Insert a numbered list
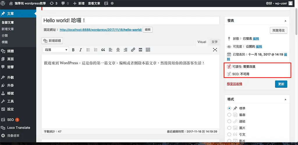Viewport: 298px width, 145px height. 95,50
